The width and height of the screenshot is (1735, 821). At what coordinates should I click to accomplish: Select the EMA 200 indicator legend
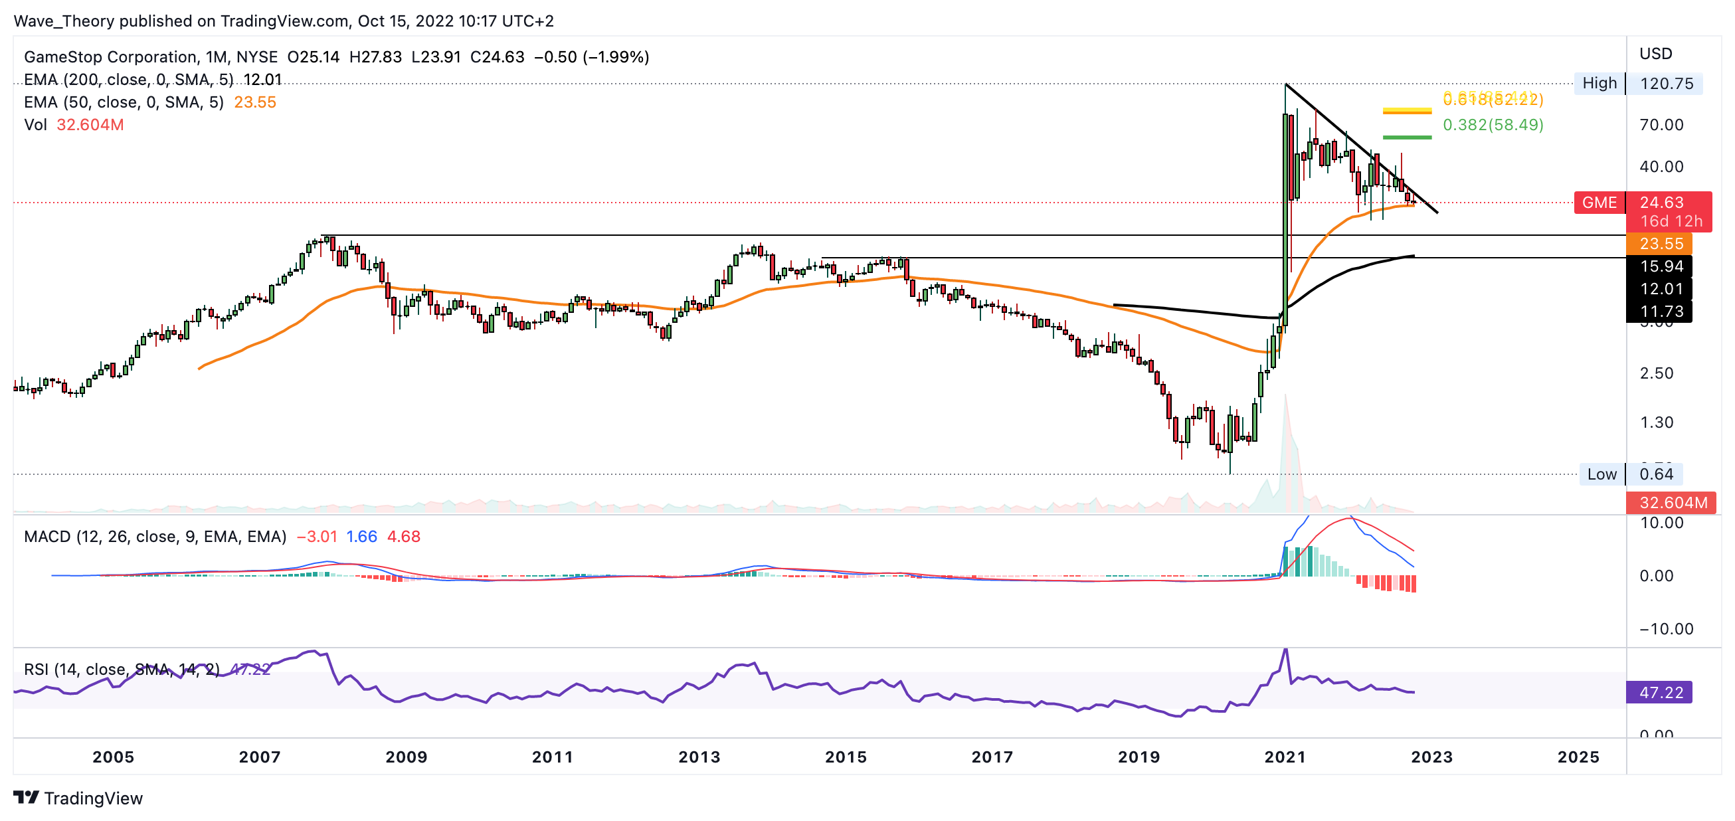click(x=128, y=80)
